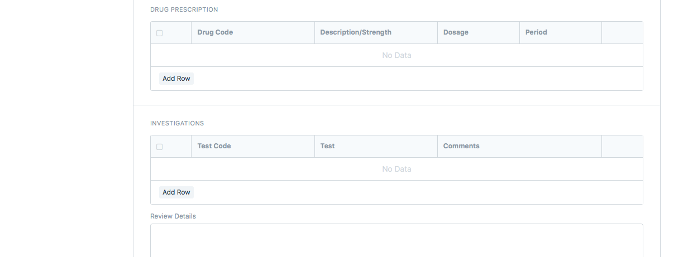Select the Description/Strength column header
688x257 pixels.
pyautogui.click(x=356, y=32)
